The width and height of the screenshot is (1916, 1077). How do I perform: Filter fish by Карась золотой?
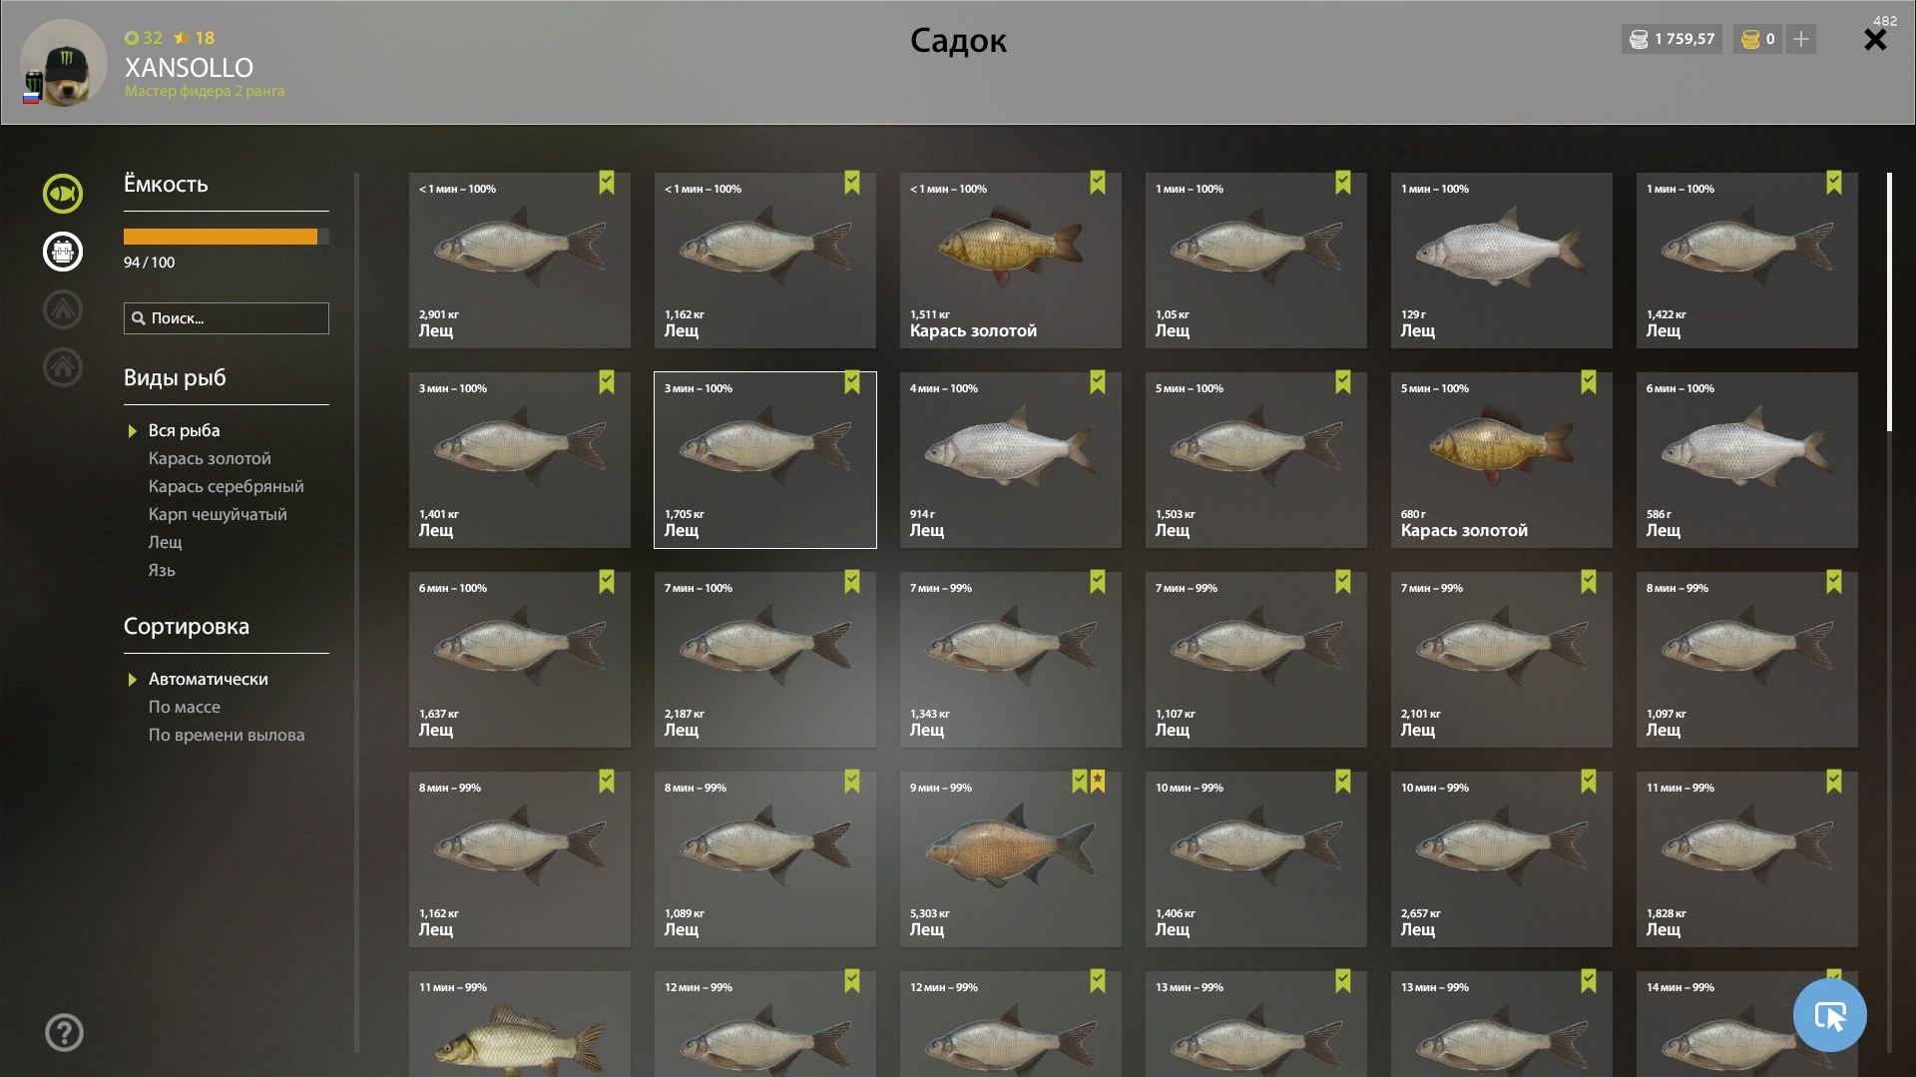210,458
